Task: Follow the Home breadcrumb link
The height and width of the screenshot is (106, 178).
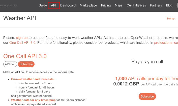Action: [171, 19]
